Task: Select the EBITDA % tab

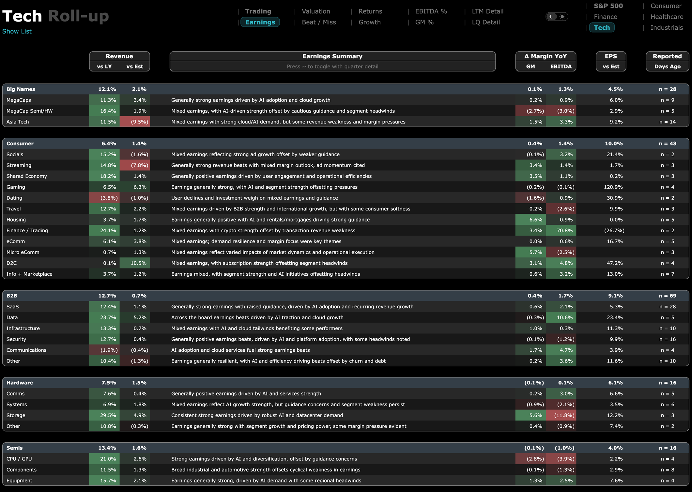Action: pyautogui.click(x=431, y=11)
